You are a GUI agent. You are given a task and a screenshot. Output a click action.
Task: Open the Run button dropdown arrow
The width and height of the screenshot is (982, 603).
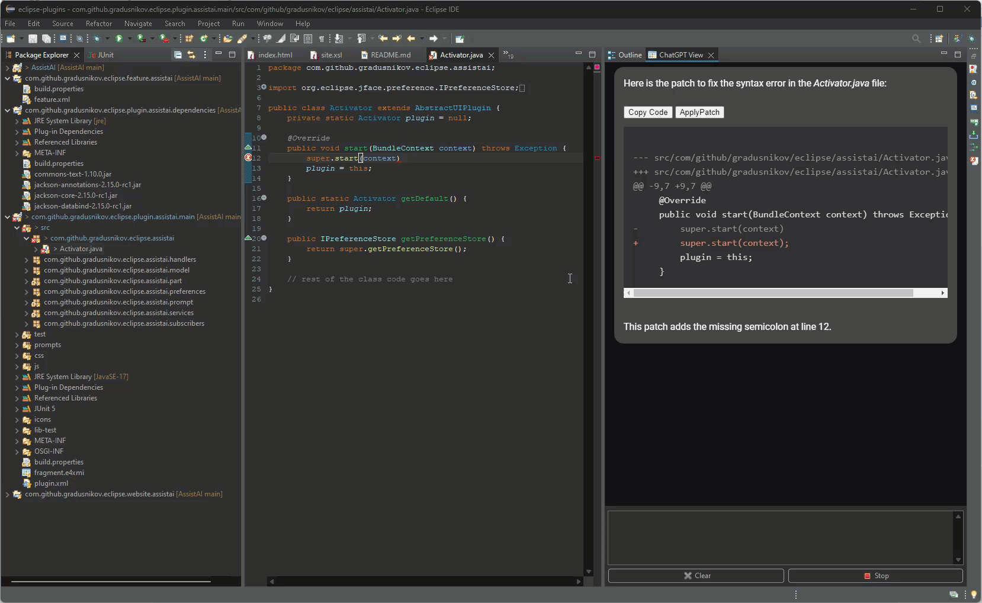point(129,39)
